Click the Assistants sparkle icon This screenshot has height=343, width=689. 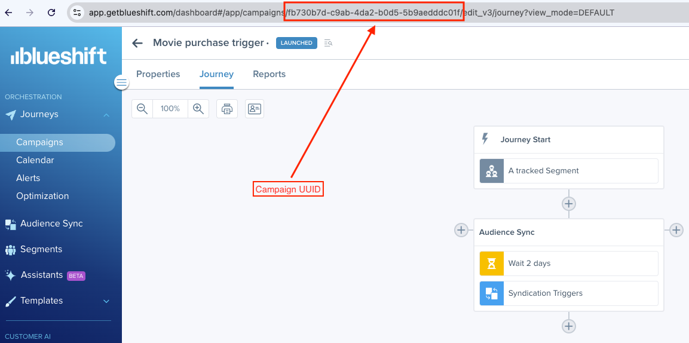[11, 275]
